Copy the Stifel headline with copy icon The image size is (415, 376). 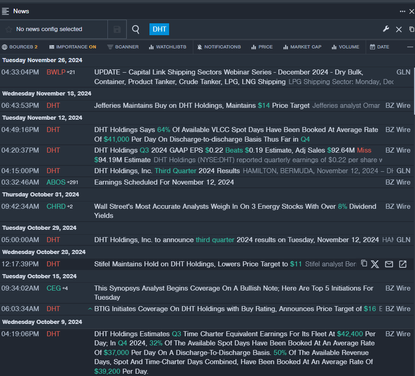364,264
